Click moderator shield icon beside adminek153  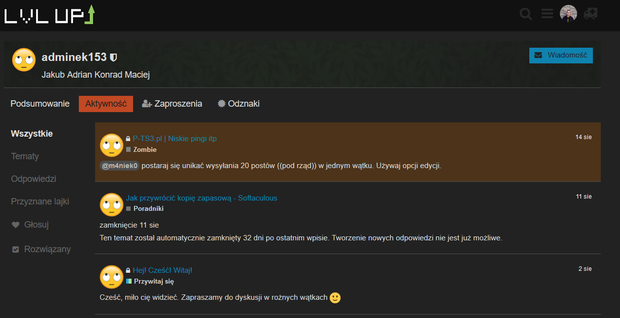pyautogui.click(x=114, y=58)
